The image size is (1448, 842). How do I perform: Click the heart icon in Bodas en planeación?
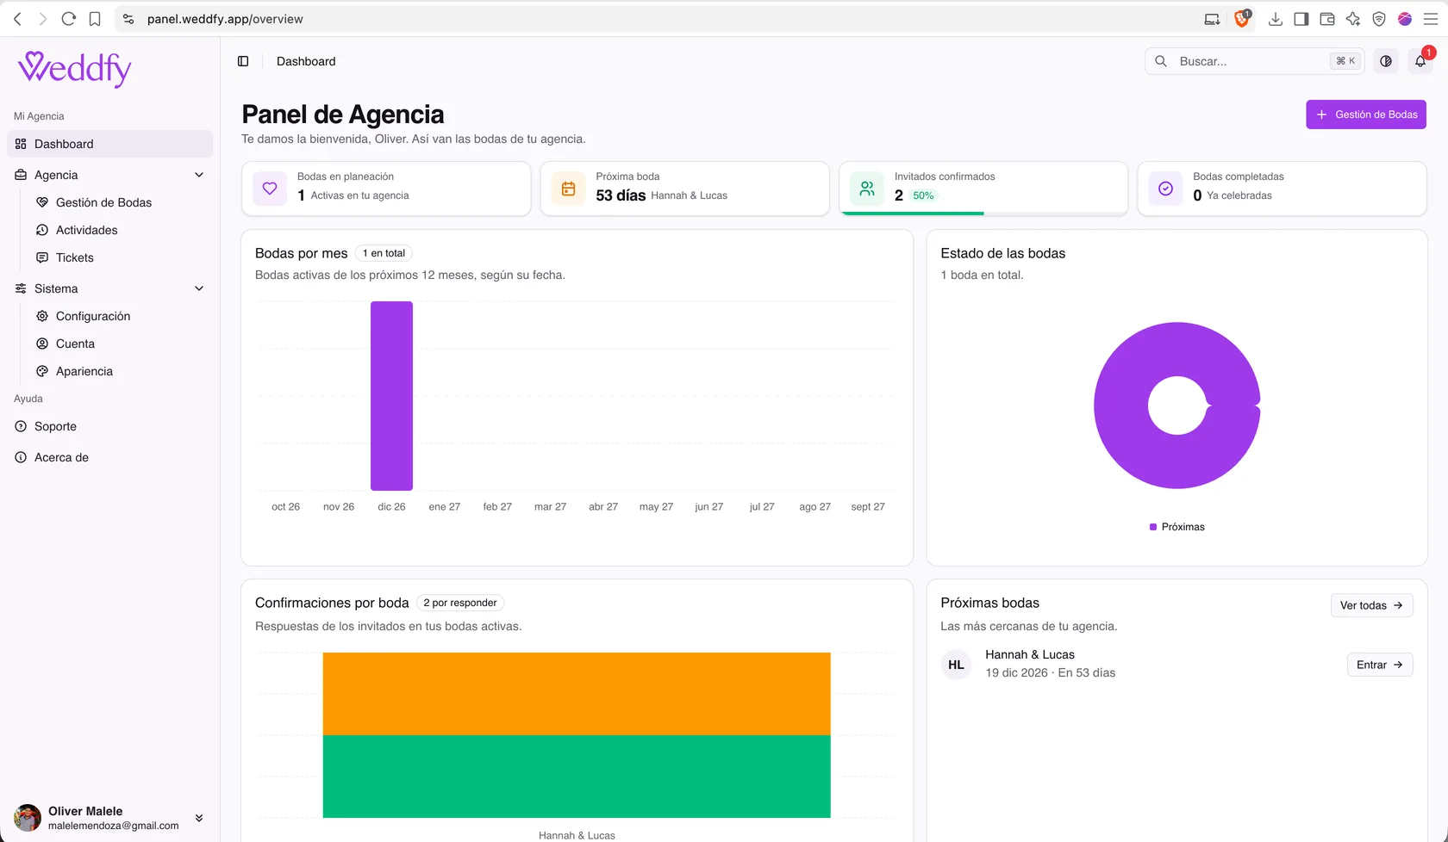point(270,189)
